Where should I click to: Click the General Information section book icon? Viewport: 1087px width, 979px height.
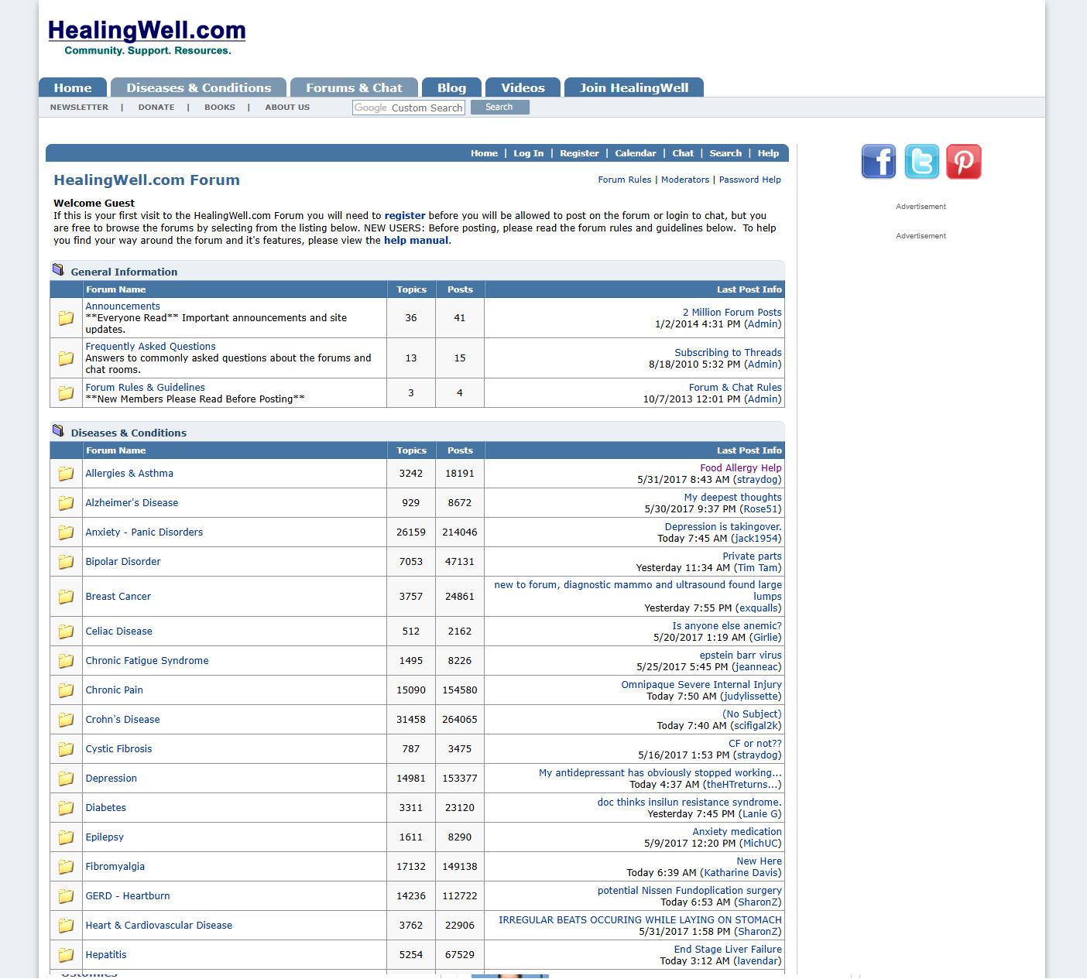coord(58,269)
